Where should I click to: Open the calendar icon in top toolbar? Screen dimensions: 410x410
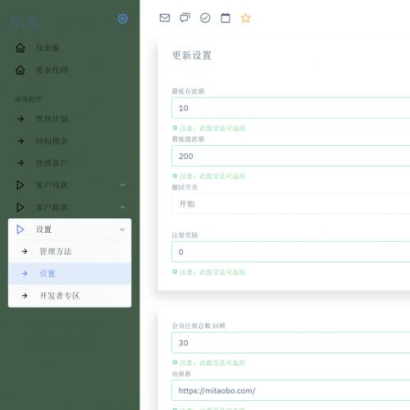(225, 18)
